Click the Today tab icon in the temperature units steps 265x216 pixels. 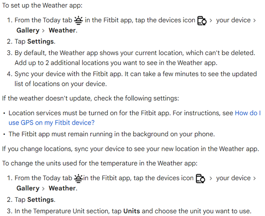point(78,178)
